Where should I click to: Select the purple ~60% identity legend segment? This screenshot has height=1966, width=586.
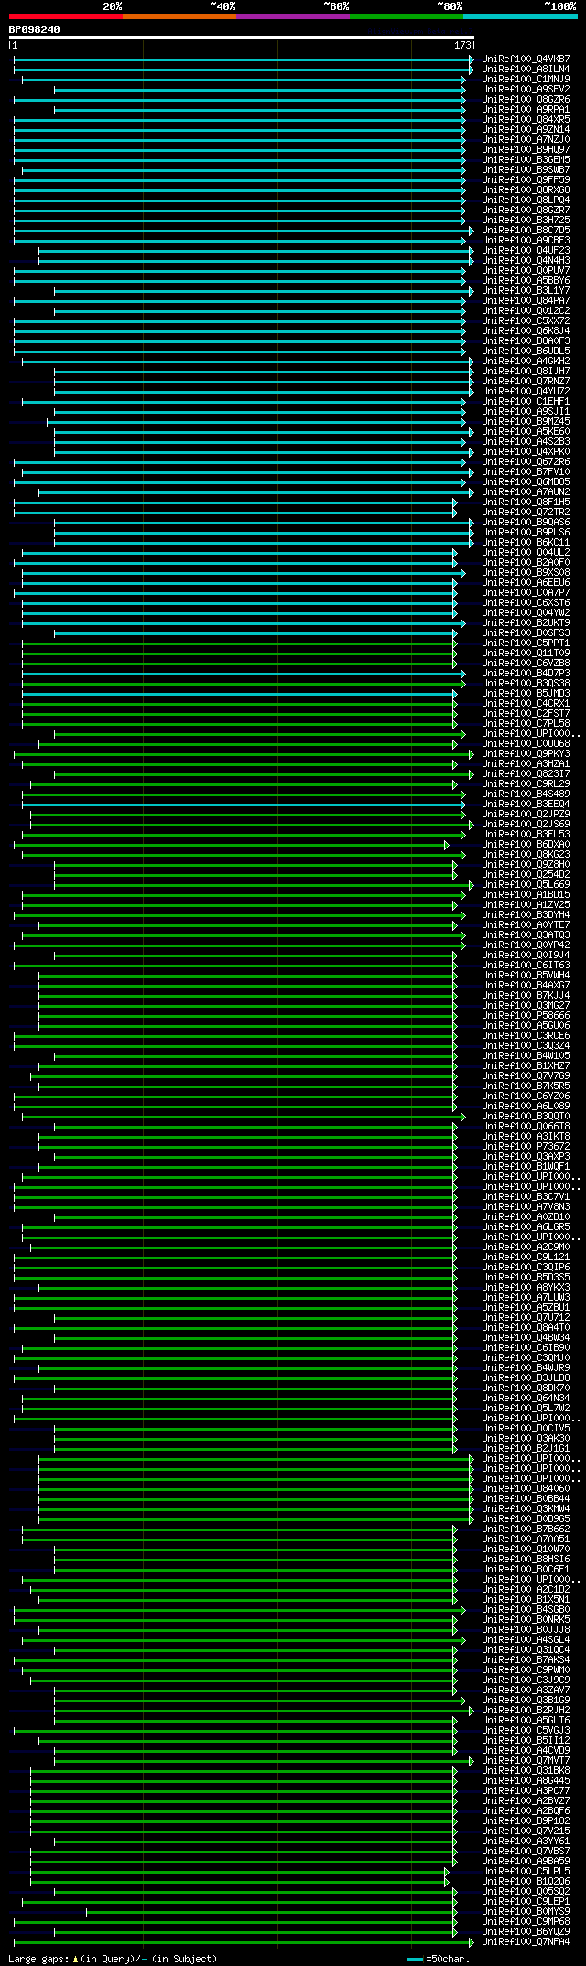292,16
